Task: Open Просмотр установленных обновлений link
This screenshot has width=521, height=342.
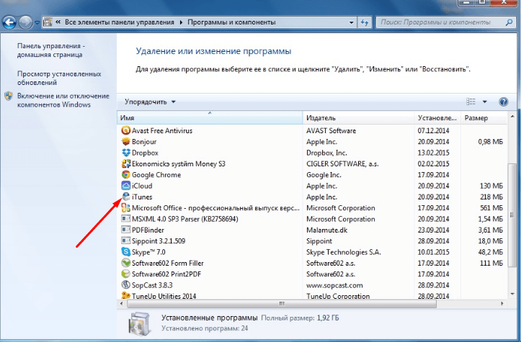Action: (59, 78)
